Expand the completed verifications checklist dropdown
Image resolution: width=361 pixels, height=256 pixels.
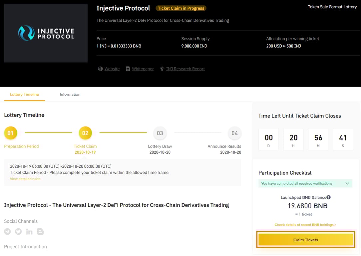pyautogui.click(x=347, y=183)
